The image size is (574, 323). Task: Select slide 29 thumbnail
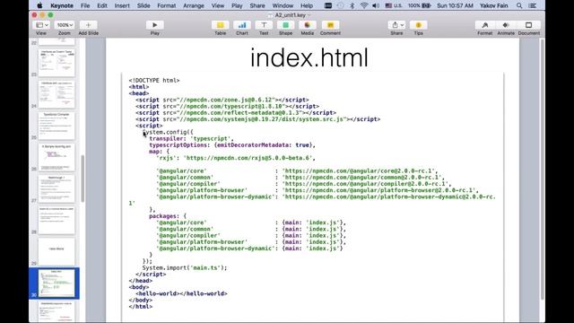pyautogui.click(x=57, y=251)
